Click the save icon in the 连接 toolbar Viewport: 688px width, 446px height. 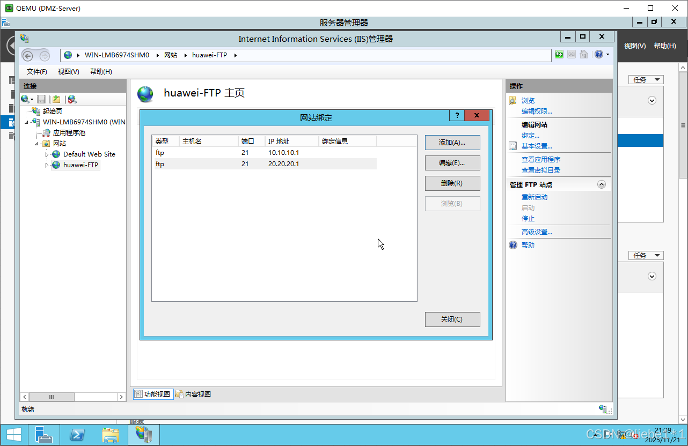(x=41, y=99)
